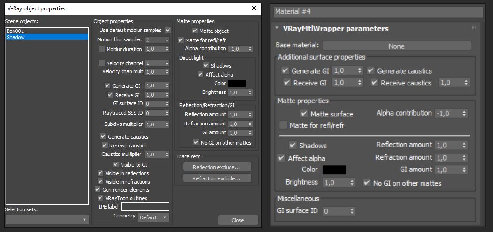This screenshot has height=232, width=493.
Task: Click the rollout grip icon beside VRayMtlWrapper parameters
Action: [x=473, y=28]
